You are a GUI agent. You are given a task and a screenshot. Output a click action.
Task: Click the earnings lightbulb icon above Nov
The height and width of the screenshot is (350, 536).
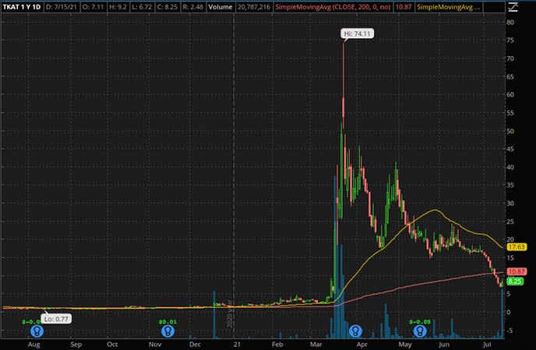point(167,331)
